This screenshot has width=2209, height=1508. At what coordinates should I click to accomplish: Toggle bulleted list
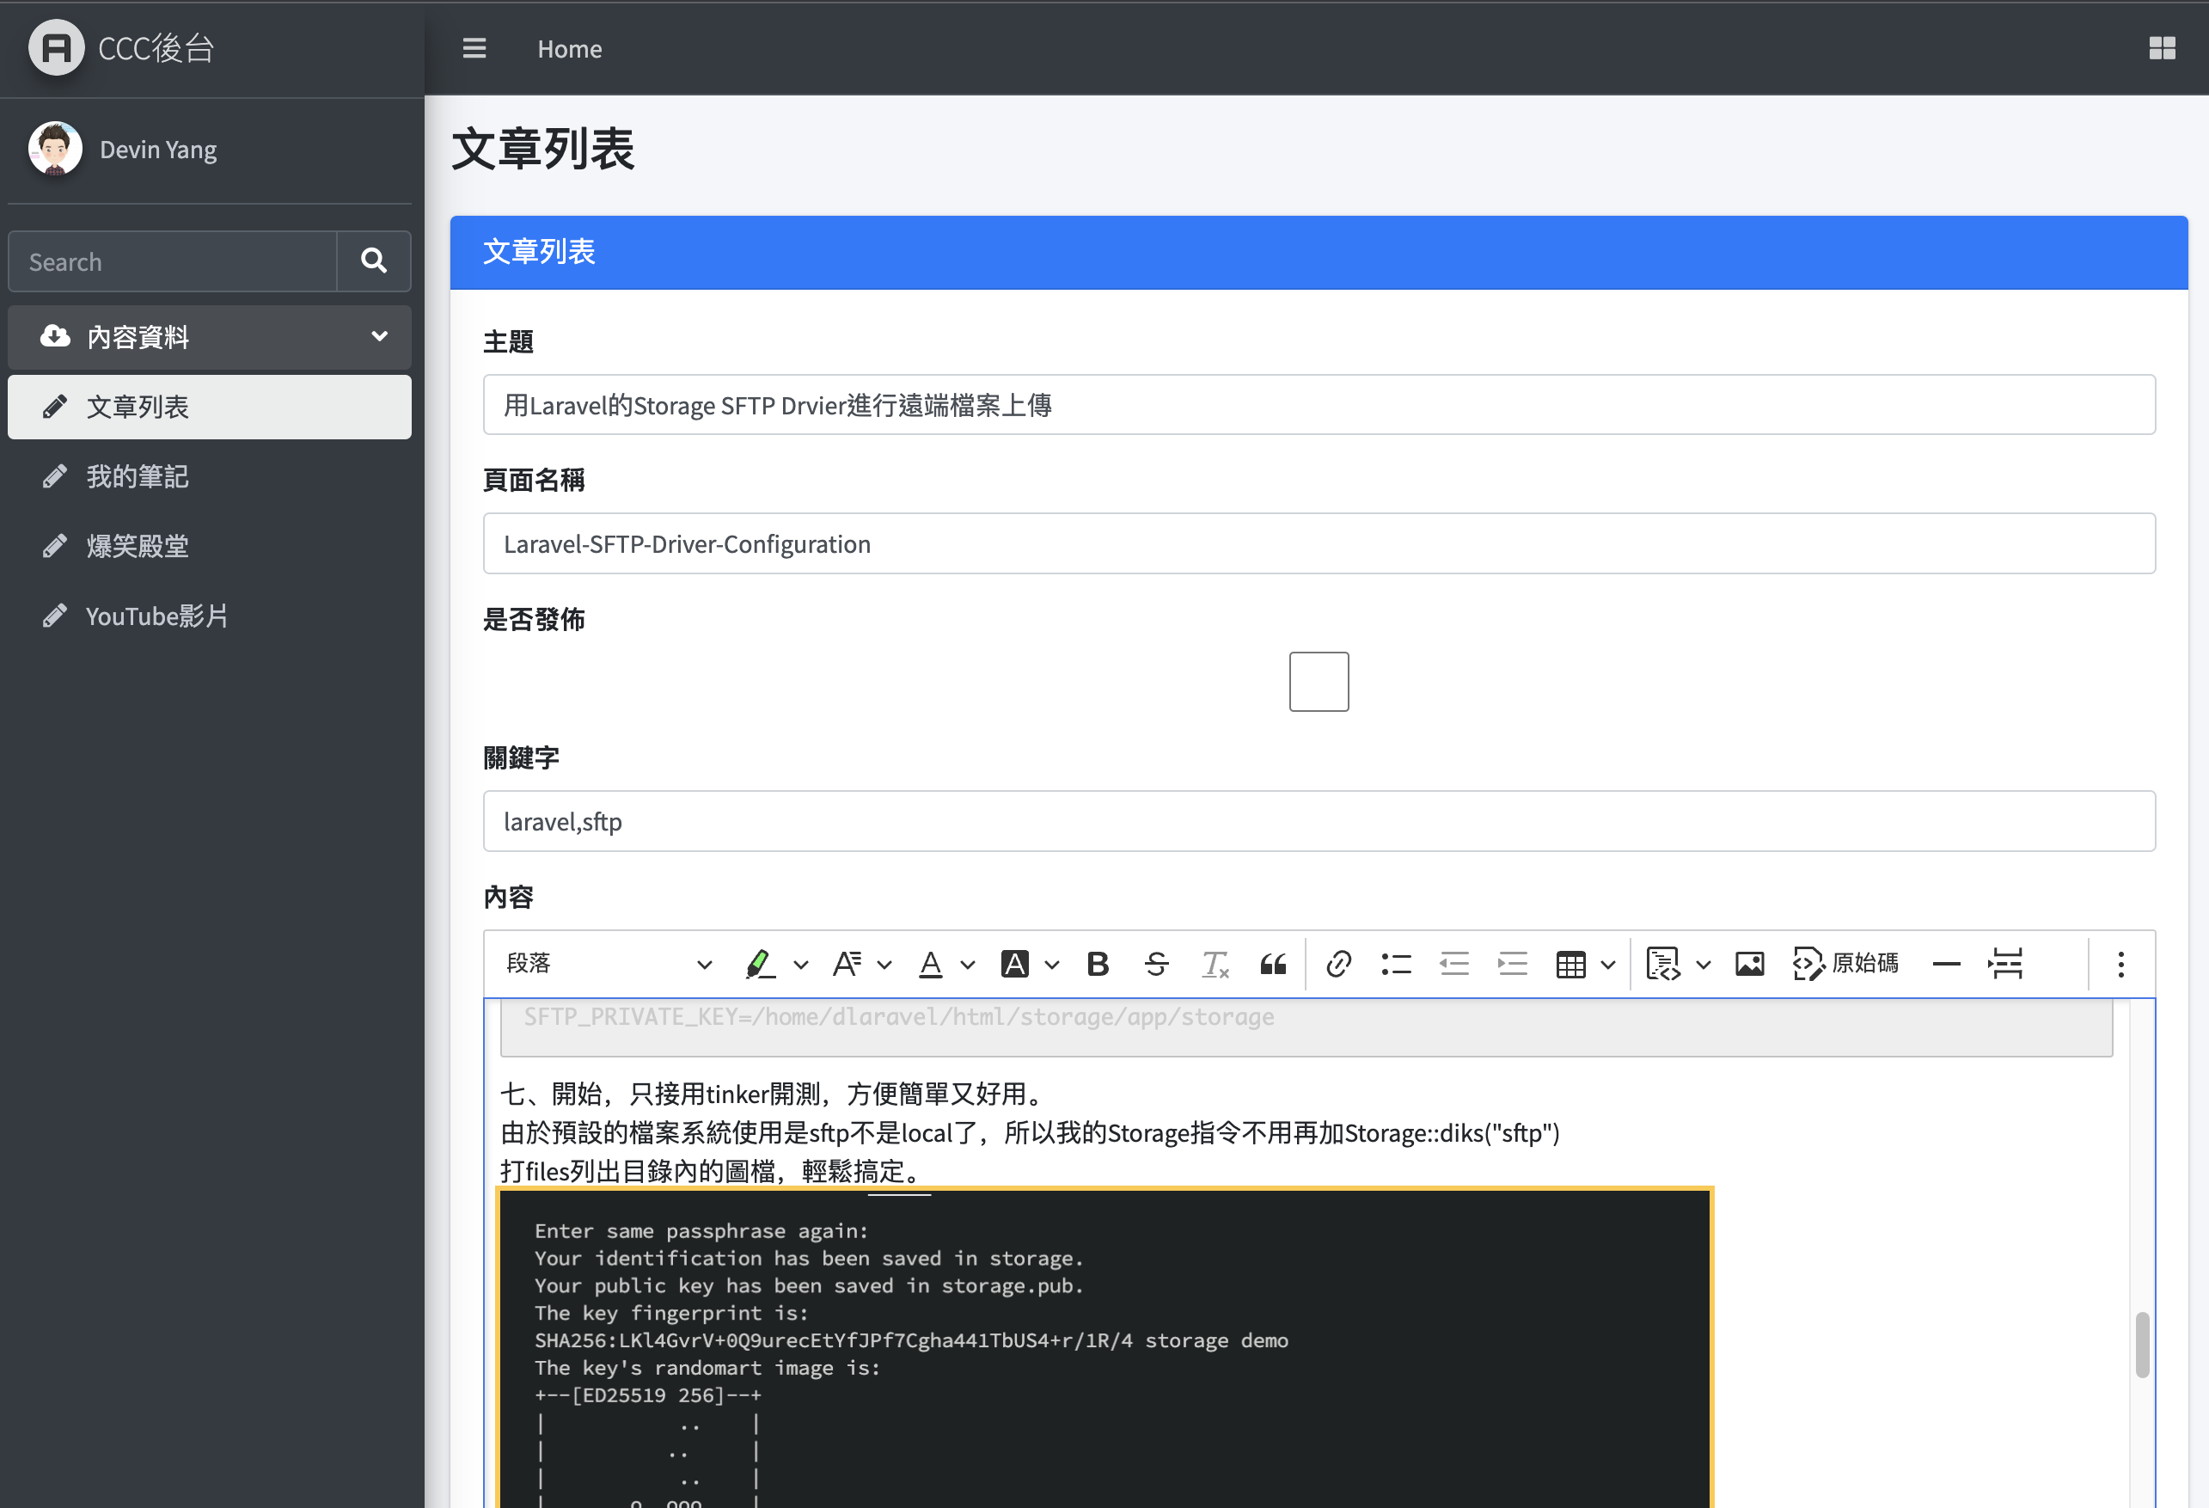(x=1396, y=964)
